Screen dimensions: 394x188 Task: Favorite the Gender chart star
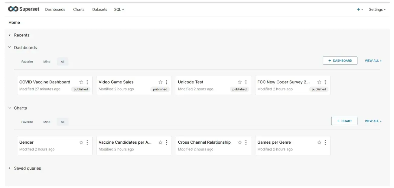(x=81, y=142)
